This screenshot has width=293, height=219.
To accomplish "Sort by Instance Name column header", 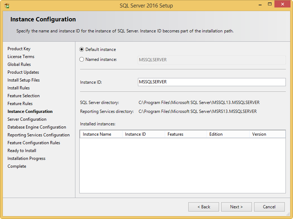I will point(101,134).
